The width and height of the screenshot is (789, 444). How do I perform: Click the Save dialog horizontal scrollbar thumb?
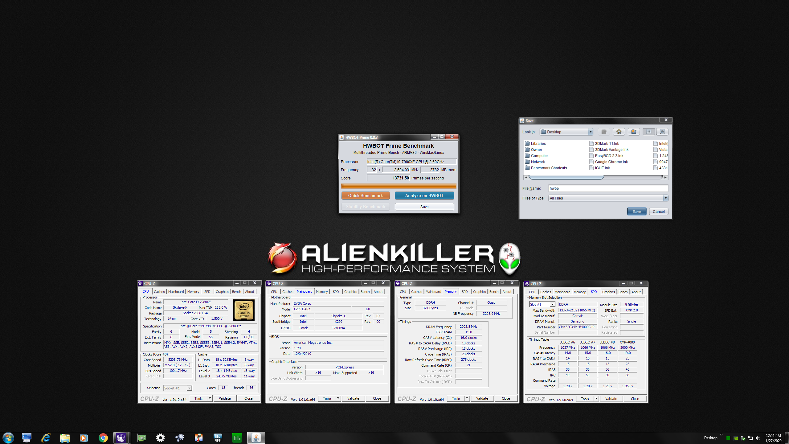(566, 177)
